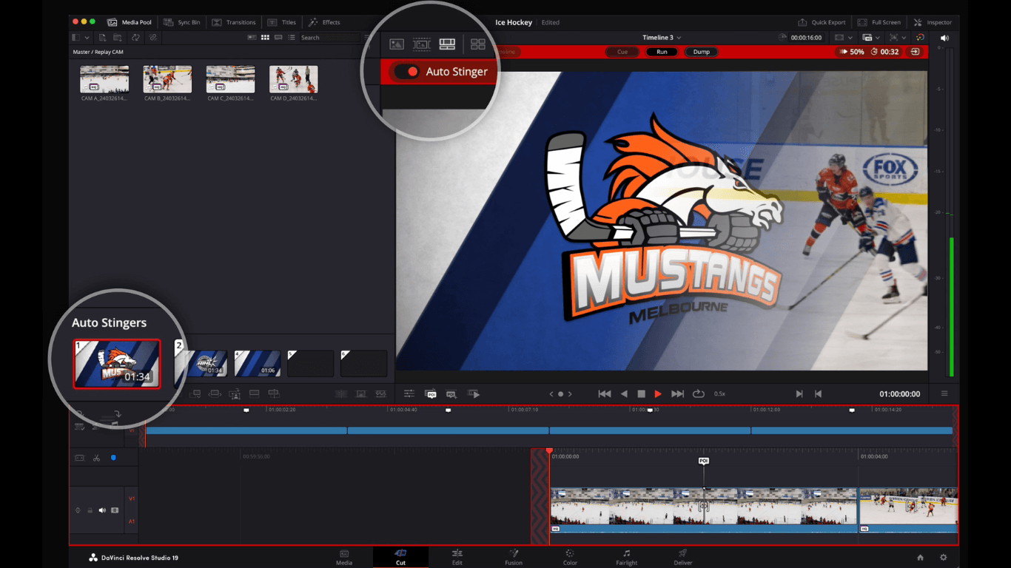1011x568 pixels.
Task: Switch viewer to Full Screen
Action: coord(879,22)
